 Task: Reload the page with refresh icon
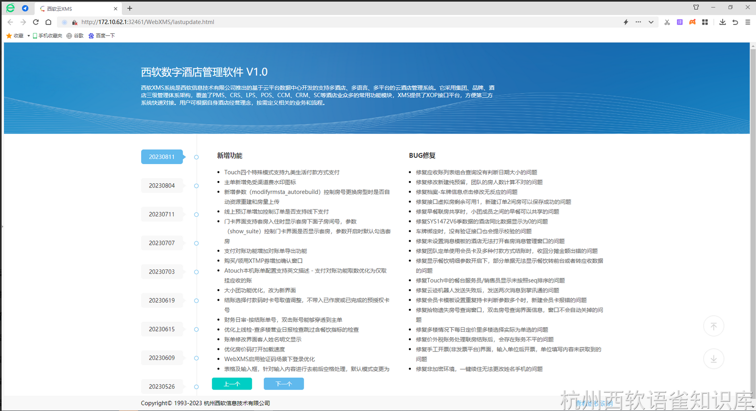[36, 22]
